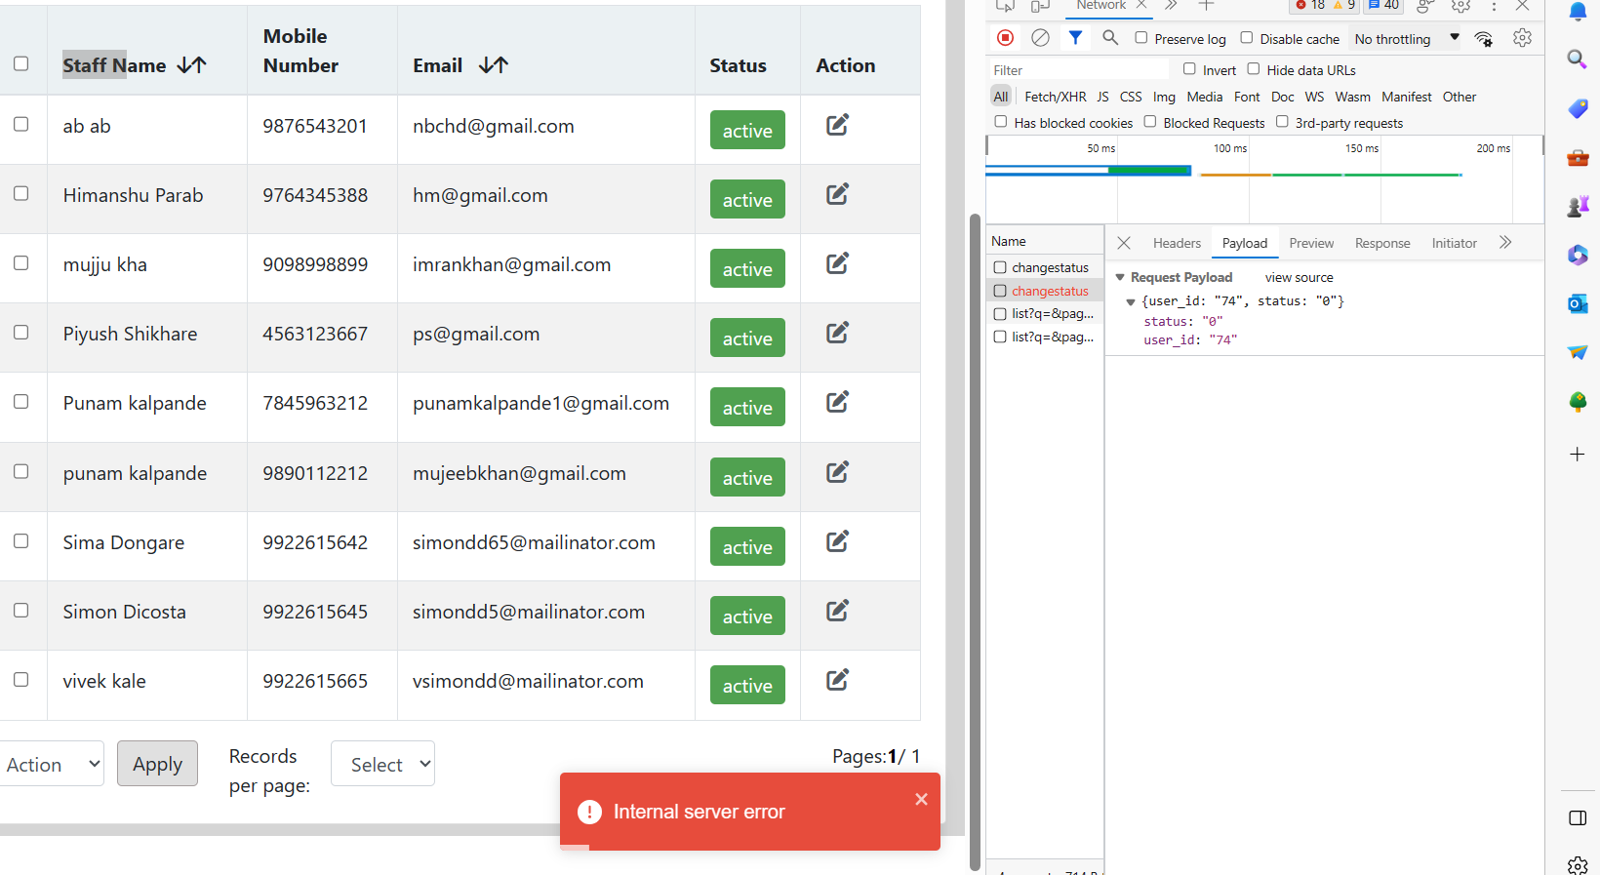Toggle active status for vivek kale
Screen dimensions: 1600x875
coord(747,685)
